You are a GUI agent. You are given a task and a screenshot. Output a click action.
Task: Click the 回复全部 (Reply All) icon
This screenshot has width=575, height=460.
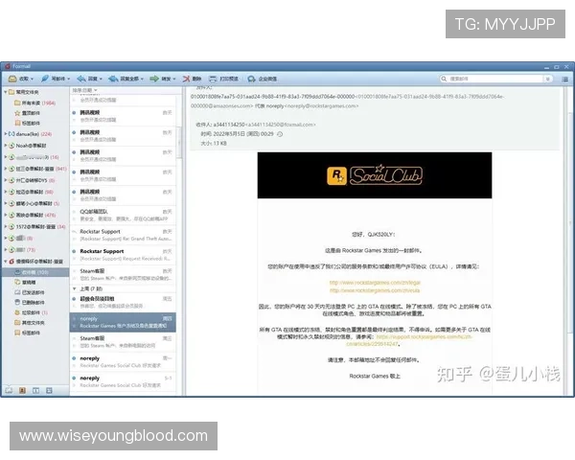click(x=124, y=79)
